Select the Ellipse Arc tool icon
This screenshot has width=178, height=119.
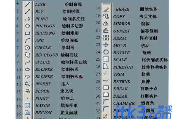pyautogui.click(x=27, y=77)
